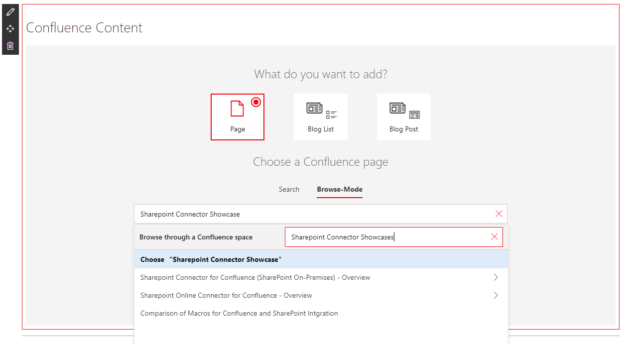Switch to the Search tab

(289, 189)
